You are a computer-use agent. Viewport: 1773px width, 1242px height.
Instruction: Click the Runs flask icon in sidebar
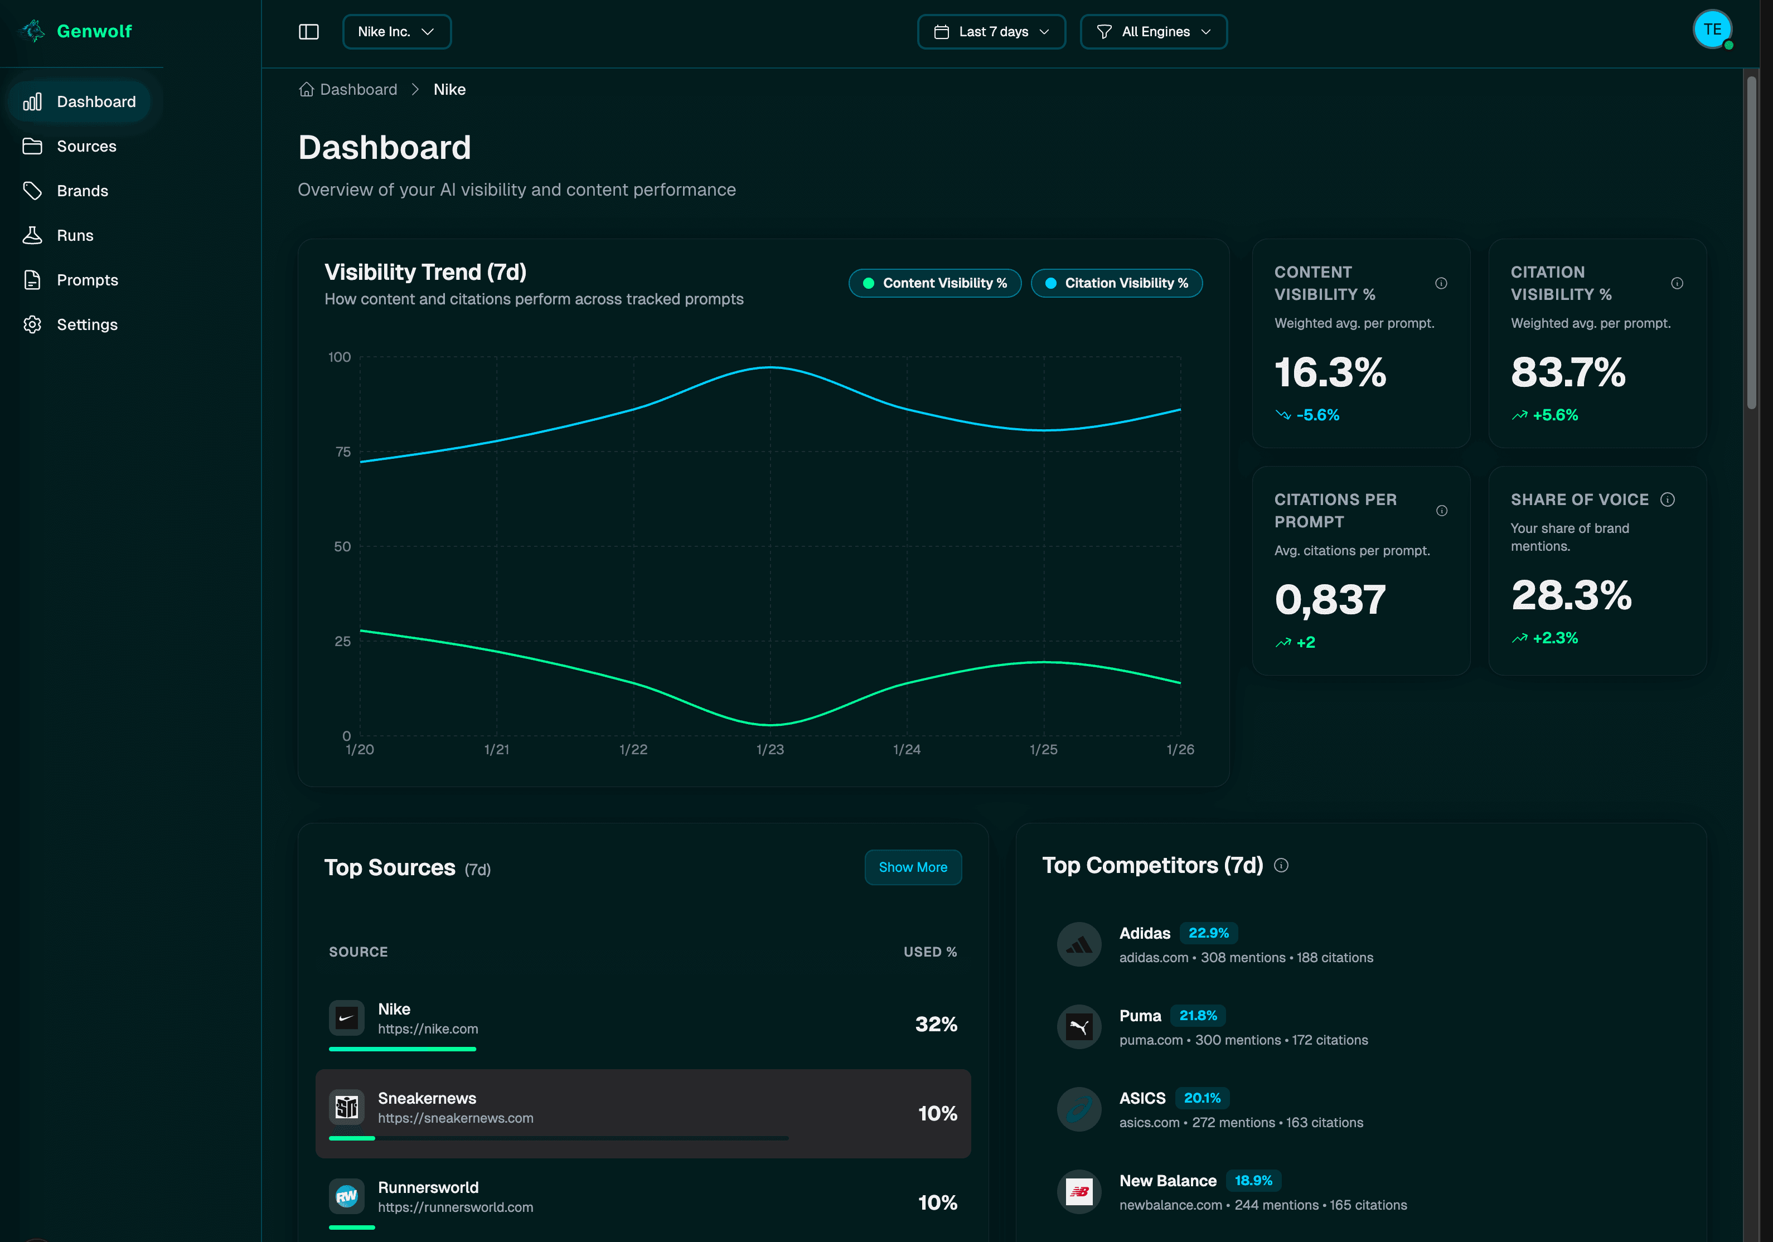(32, 235)
